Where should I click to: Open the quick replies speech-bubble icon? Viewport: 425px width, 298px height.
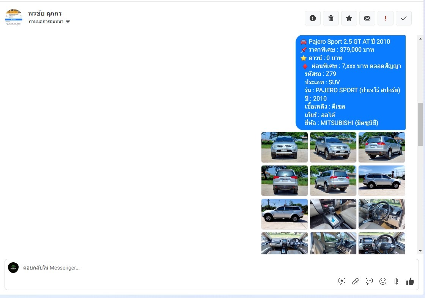[369, 281]
